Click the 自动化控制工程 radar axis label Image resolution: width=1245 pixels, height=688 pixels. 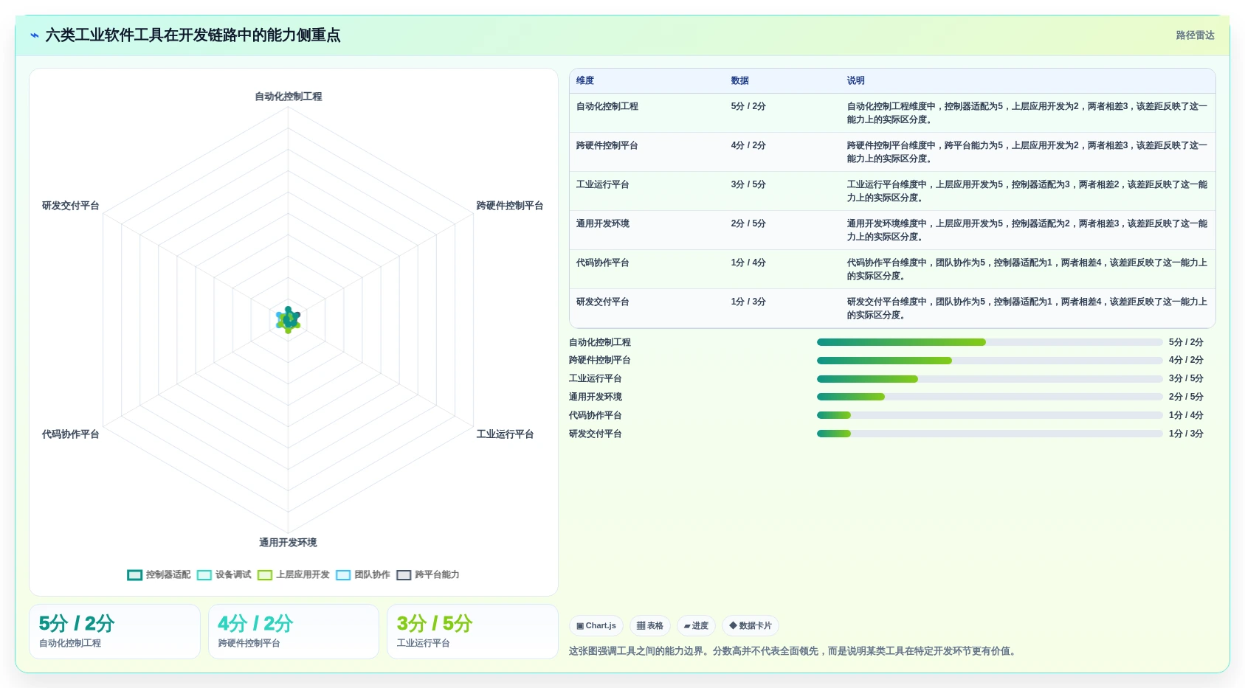click(288, 97)
